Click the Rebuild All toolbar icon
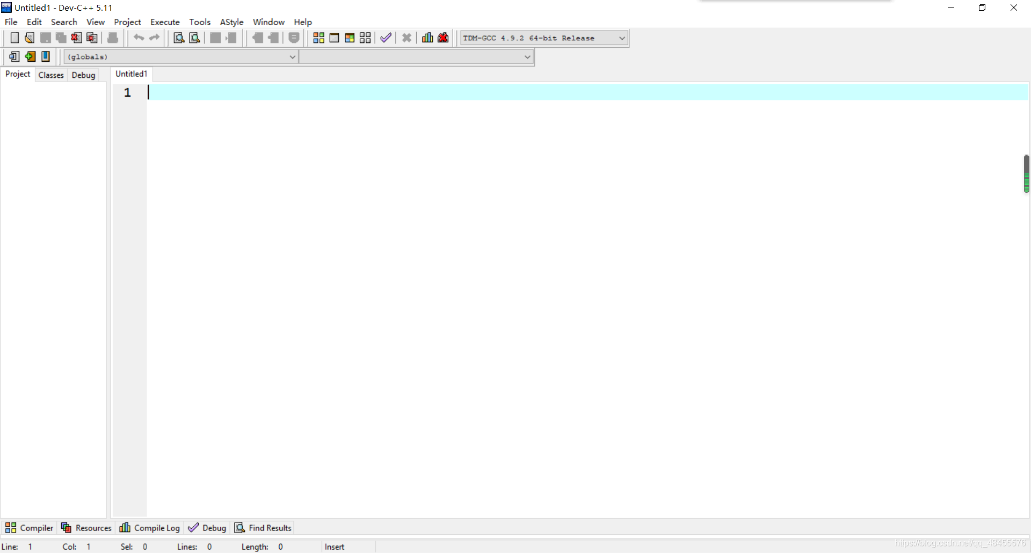Screen dimensions: 1031x553 365,38
